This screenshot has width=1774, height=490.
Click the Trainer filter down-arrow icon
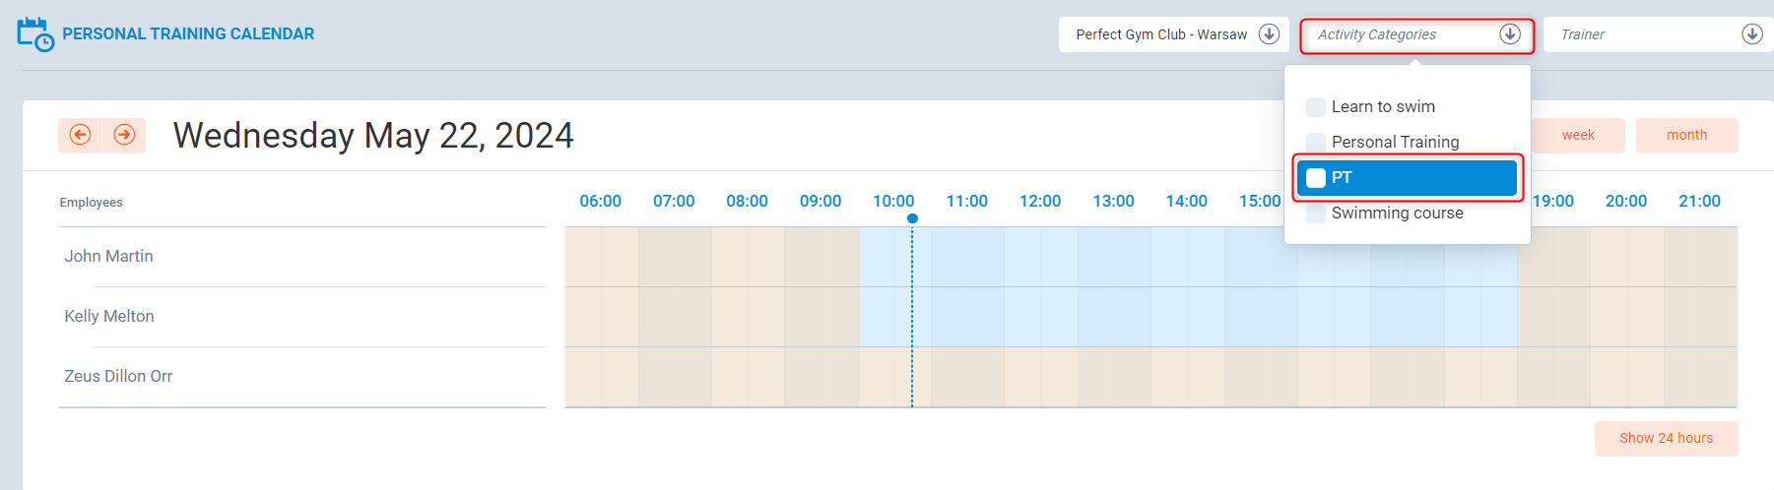click(1752, 34)
